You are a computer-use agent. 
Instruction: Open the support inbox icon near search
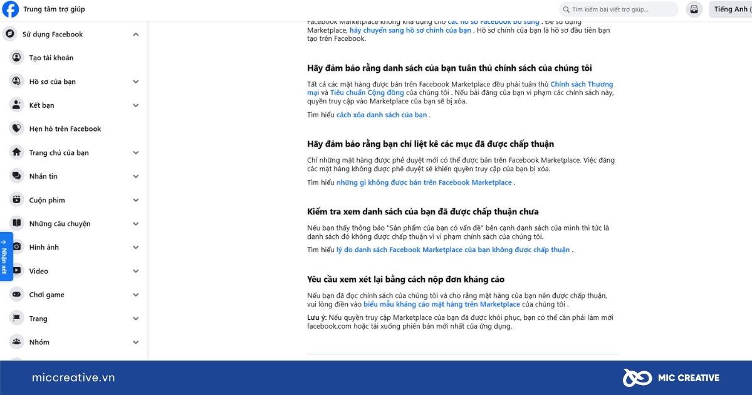694,9
